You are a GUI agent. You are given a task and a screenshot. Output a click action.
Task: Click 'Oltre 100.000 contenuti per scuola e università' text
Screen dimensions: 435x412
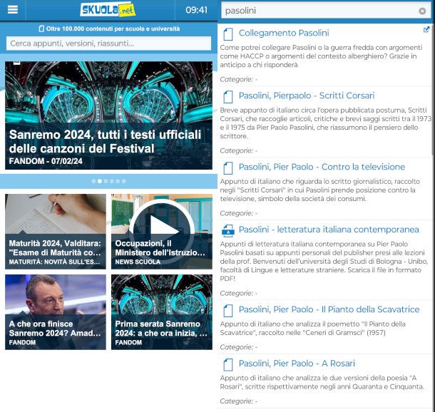[113, 29]
